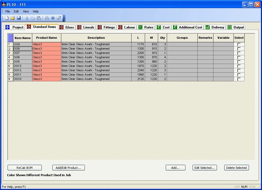Tick the Select checkbox for item OG9
The height and width of the screenshot is (190, 262).
point(239,44)
